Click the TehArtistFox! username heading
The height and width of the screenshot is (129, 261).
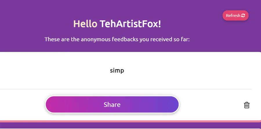[x=130, y=24]
